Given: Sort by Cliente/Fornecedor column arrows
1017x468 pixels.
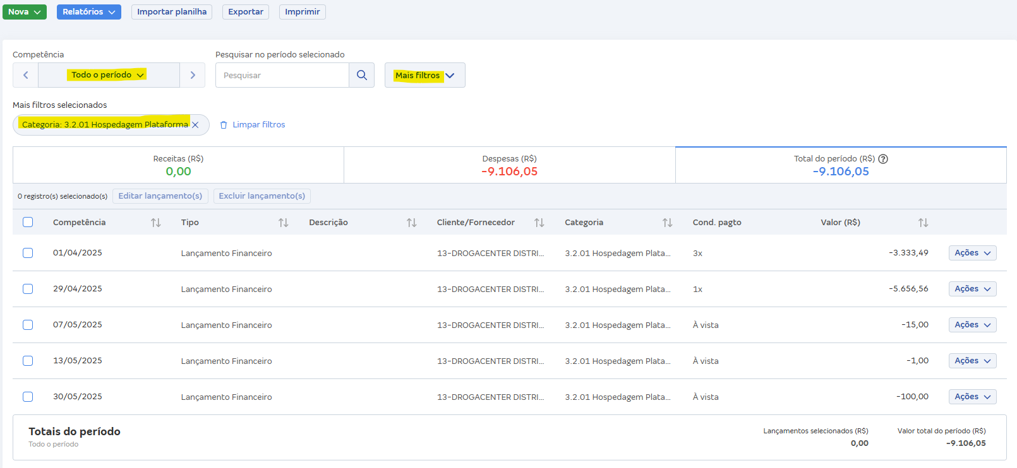Looking at the screenshot, I should click(x=539, y=223).
